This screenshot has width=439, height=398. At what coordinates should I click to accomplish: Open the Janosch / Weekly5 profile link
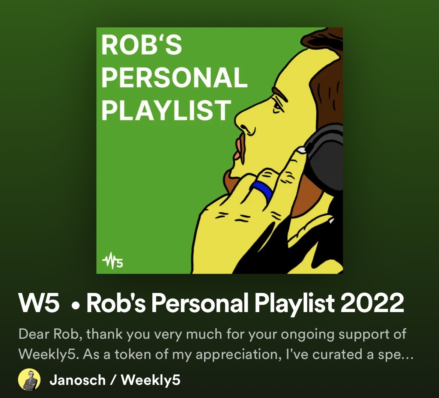click(x=115, y=380)
